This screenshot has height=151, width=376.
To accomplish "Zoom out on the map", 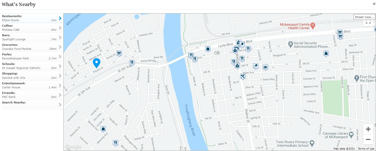I will pos(368,139).
